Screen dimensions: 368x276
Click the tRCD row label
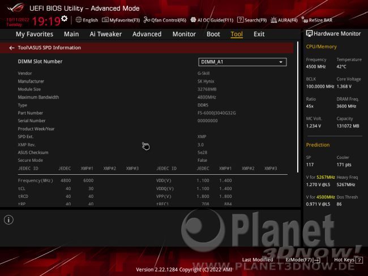click(x=23, y=196)
